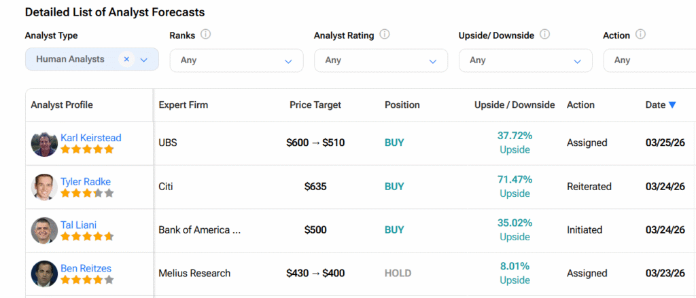Click Karl Keirstead's five-star rating
This screenshot has height=298, width=696.
click(x=87, y=149)
